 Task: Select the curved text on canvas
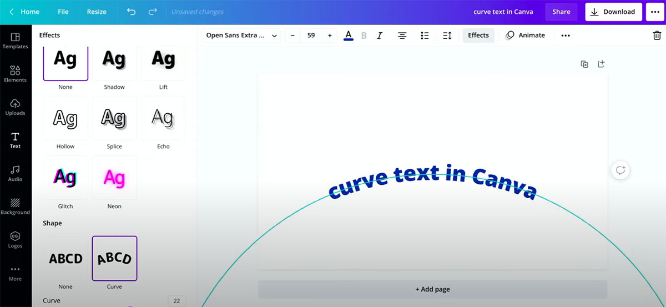(432, 182)
